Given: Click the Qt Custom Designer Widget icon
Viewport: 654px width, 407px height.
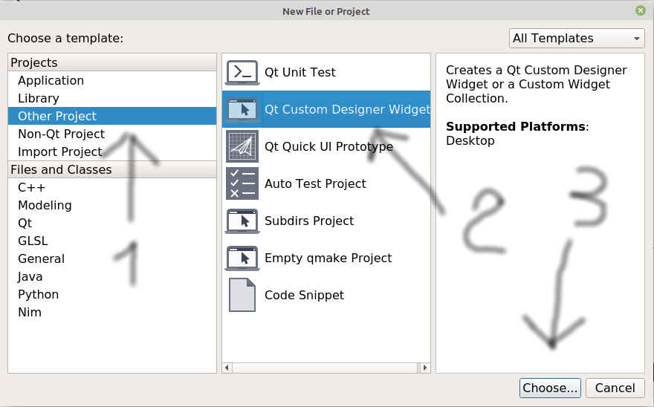Looking at the screenshot, I should point(242,109).
